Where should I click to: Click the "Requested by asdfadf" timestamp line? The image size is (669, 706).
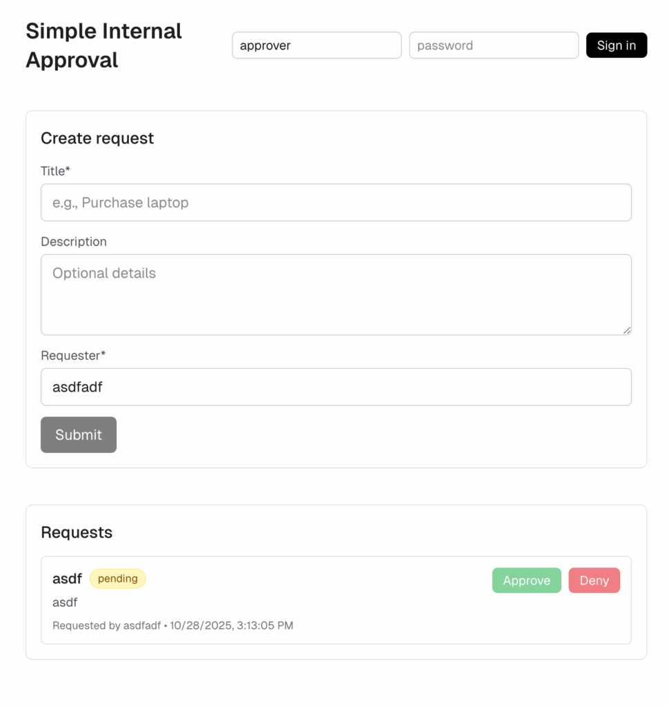tap(172, 626)
